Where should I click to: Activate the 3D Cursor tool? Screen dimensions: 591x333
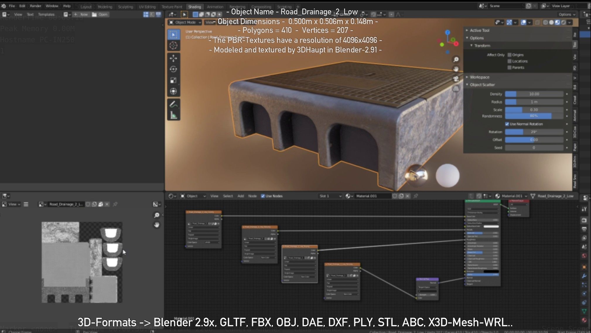tap(174, 45)
